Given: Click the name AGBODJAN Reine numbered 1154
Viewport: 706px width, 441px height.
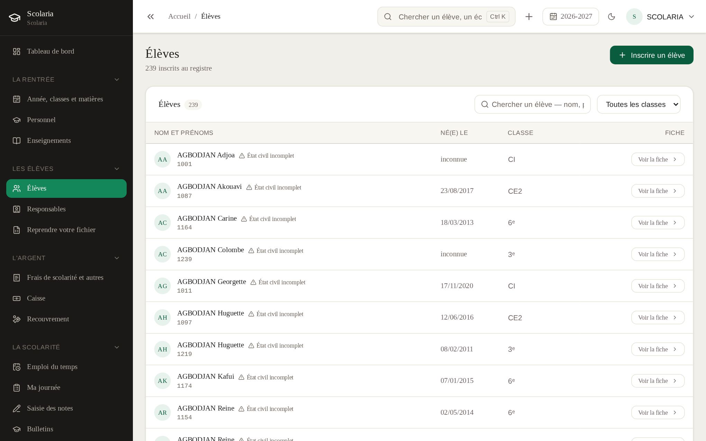Looking at the screenshot, I should pyautogui.click(x=206, y=408).
